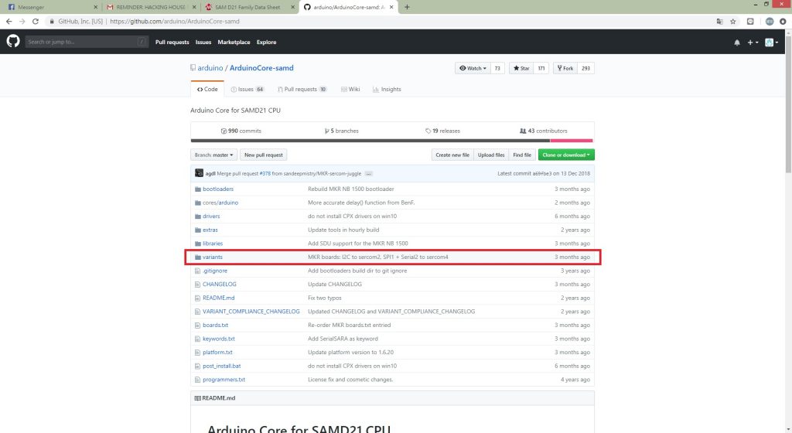Open the cores/arduino folder
The height and width of the screenshot is (433, 792).
[220, 203]
